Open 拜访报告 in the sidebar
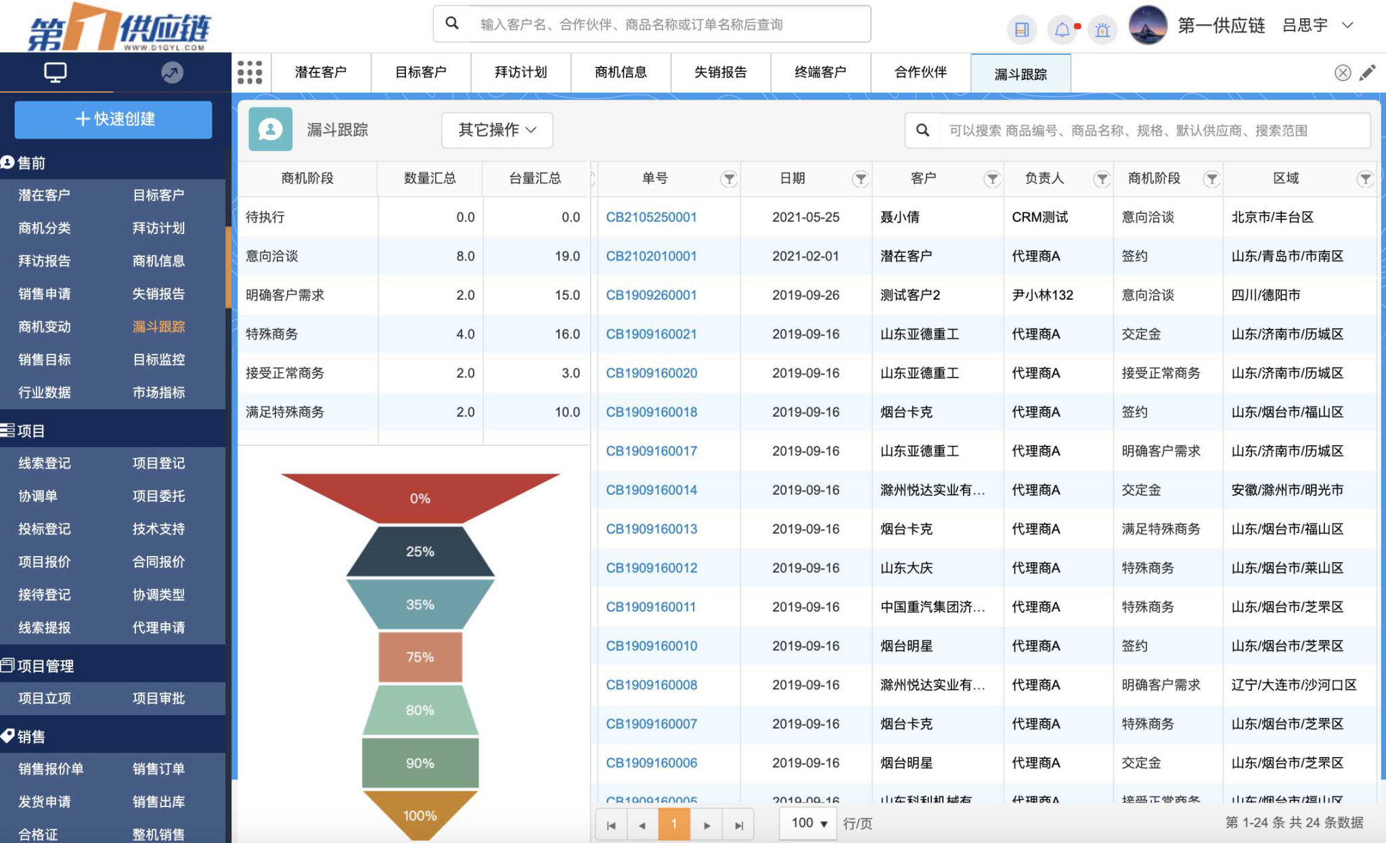 click(45, 261)
